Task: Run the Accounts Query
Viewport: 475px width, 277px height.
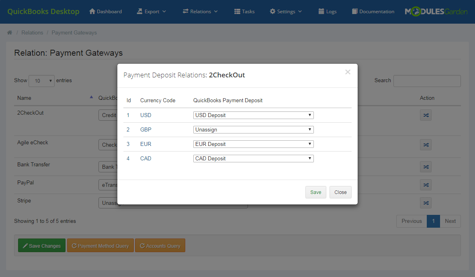Action: [160, 245]
